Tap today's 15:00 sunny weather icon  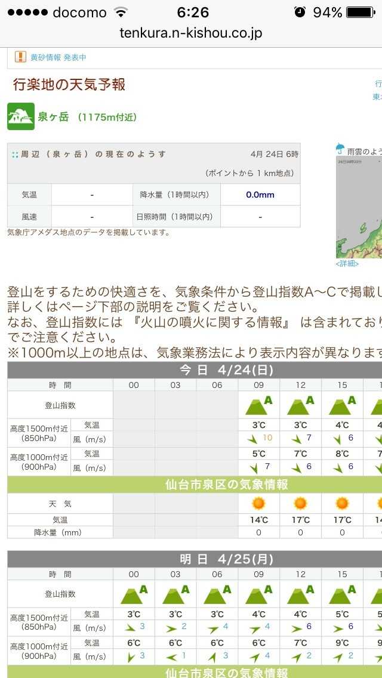342,503
